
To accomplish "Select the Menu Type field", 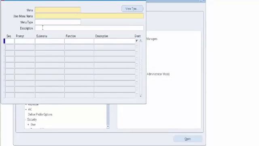I will 58,22.
